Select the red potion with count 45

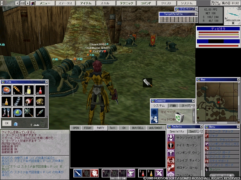coord(40,90)
